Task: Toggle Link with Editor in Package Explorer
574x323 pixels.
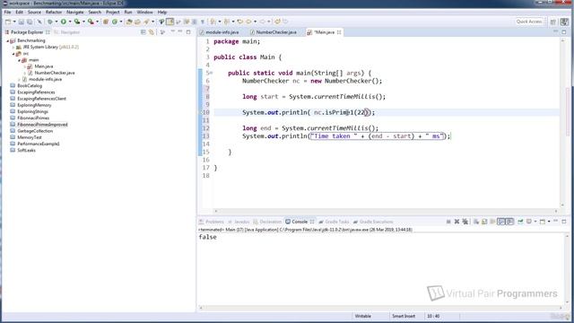Action: pos(152,32)
